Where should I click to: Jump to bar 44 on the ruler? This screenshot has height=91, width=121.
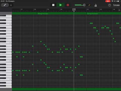coord(114,9)
